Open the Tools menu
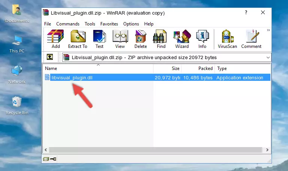 pos(90,24)
